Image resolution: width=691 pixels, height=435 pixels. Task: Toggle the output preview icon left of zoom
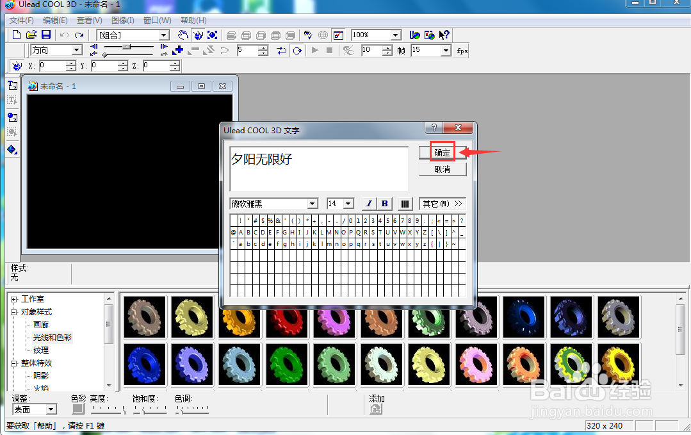tap(338, 35)
